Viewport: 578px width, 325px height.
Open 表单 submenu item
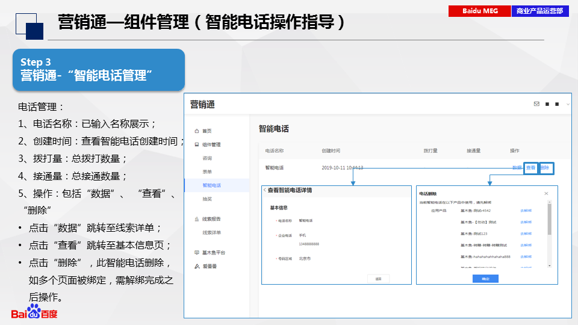(x=207, y=172)
